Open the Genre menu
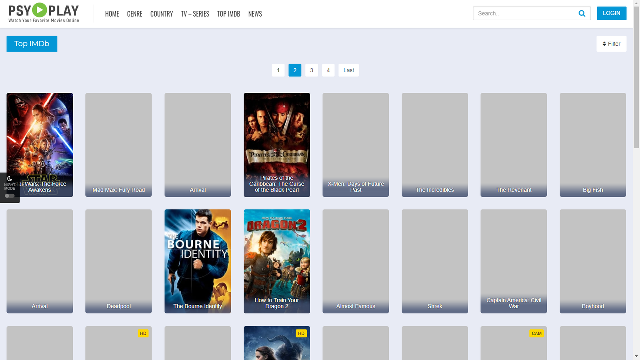This screenshot has height=360, width=640. tap(135, 14)
